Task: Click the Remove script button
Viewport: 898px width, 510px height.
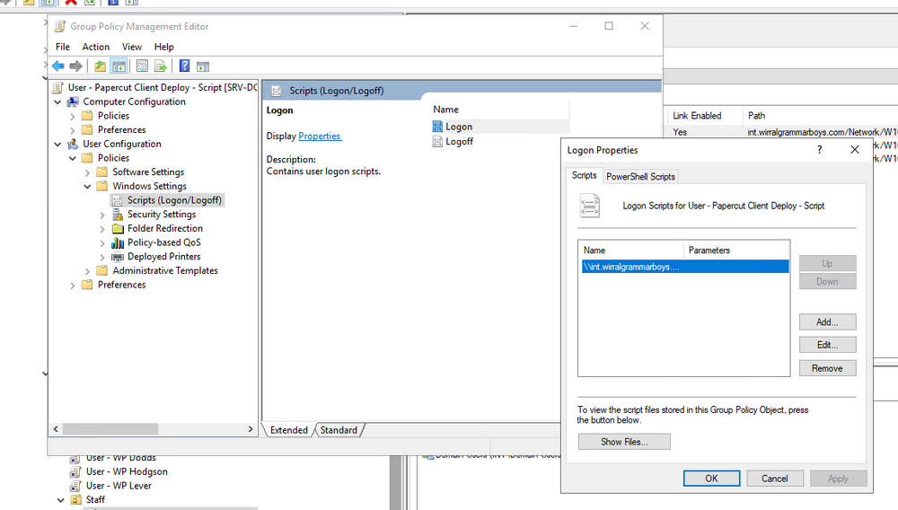Action: pos(827,368)
